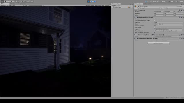Open the Platform dropdown

(x=169, y=22)
